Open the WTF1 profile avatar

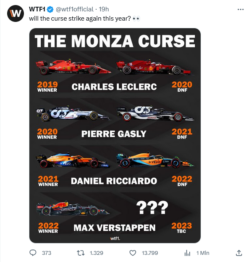point(16,13)
